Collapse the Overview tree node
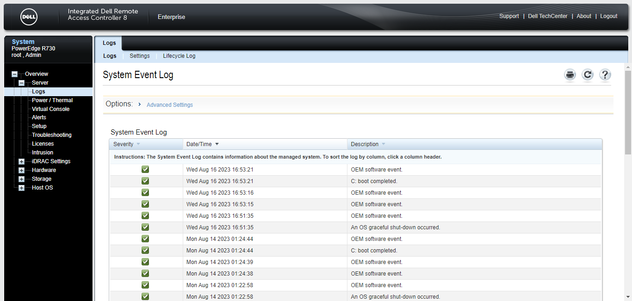The height and width of the screenshot is (301, 632). coord(14,74)
